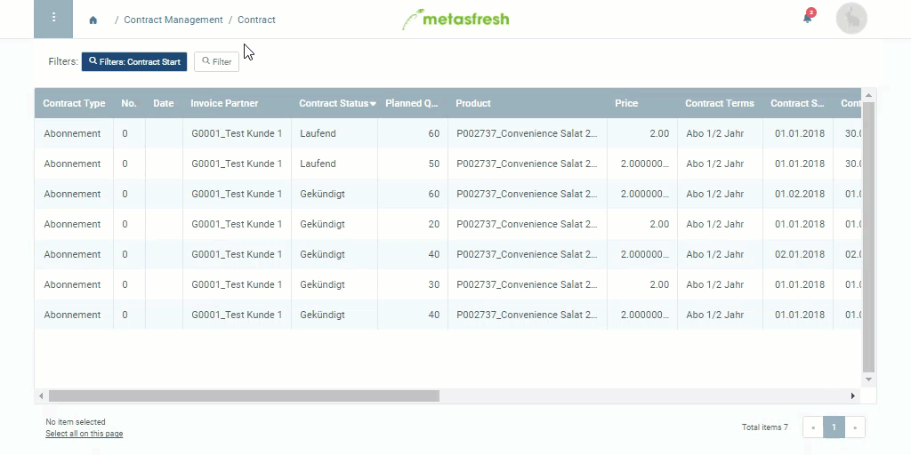This screenshot has height=455, width=911.
Task: Sort by Planned Q... column header
Action: pyautogui.click(x=413, y=103)
